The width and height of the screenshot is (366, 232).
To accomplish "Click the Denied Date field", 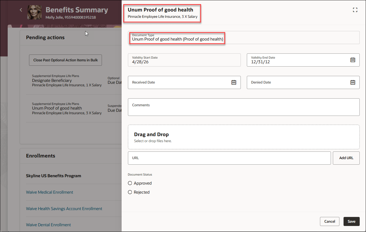I will point(303,82).
